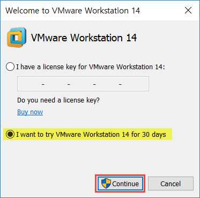The image size is (200, 198).
Task: Focus the first segment of license key field
Action: tap(30, 84)
